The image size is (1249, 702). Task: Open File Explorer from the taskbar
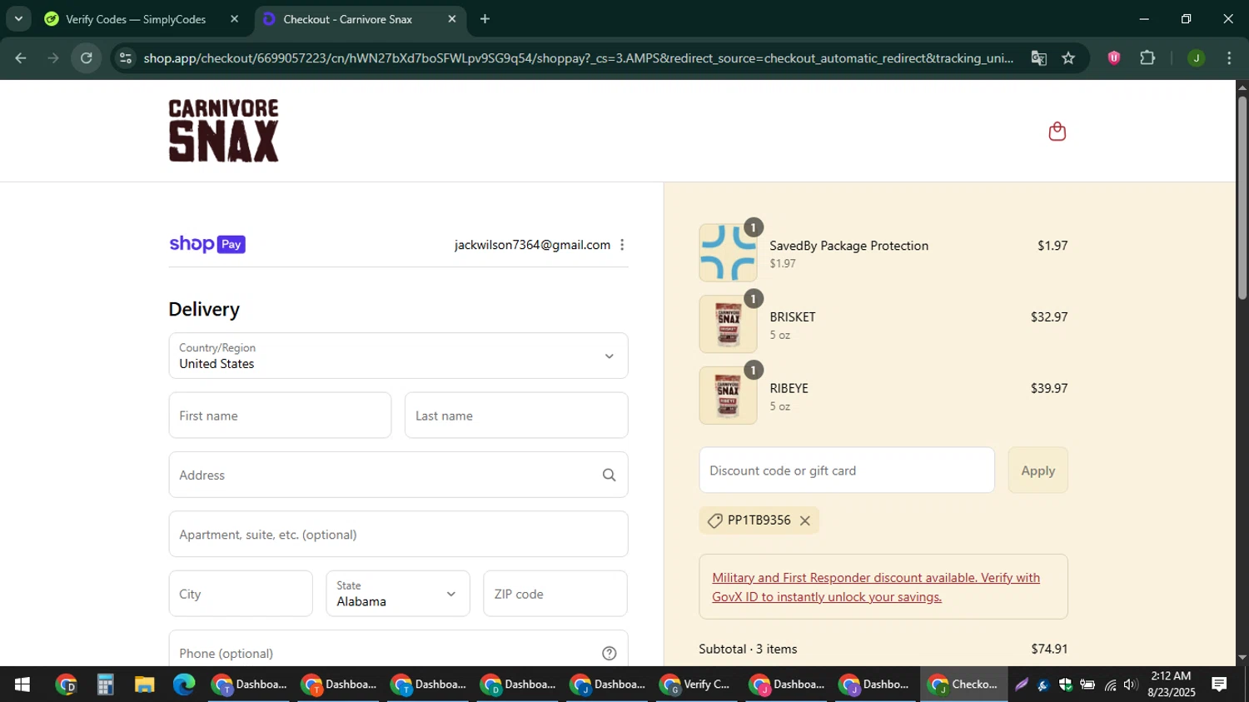click(144, 685)
